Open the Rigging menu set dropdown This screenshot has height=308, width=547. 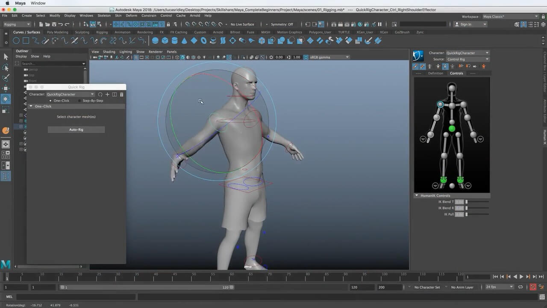point(17,24)
